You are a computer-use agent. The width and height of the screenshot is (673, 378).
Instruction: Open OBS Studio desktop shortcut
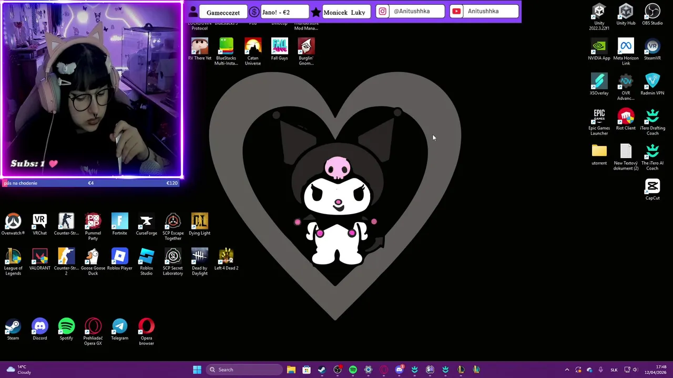[652, 14]
